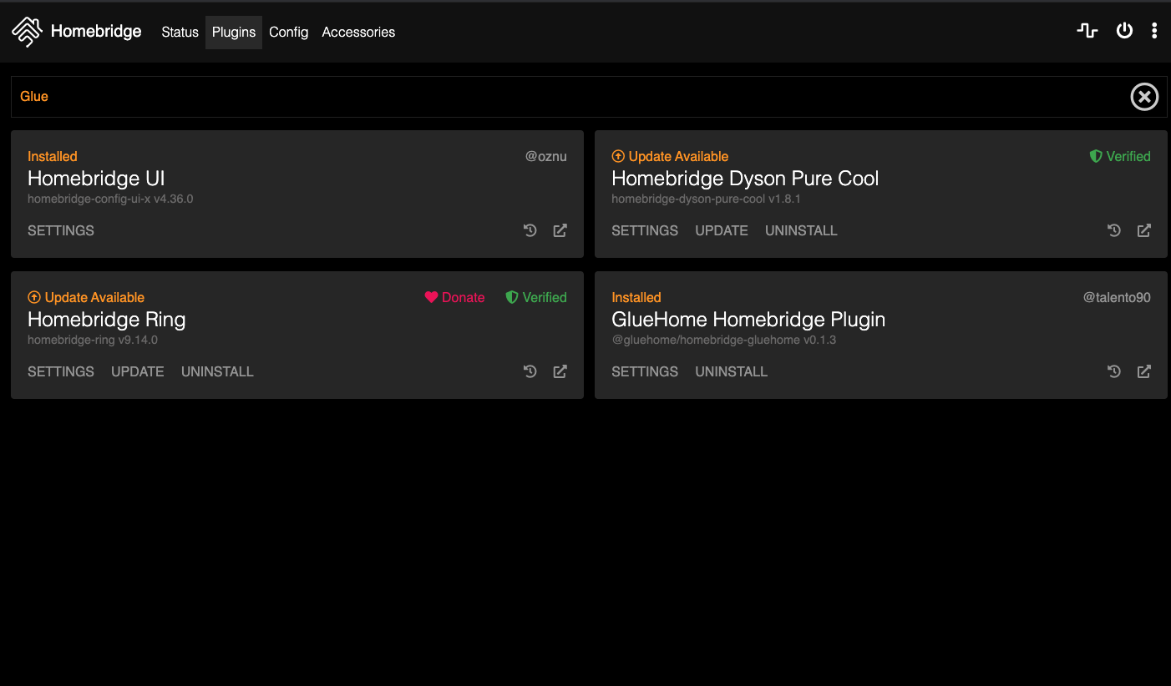Click the Homebridge Dyson Pure Cool title

tap(745, 179)
